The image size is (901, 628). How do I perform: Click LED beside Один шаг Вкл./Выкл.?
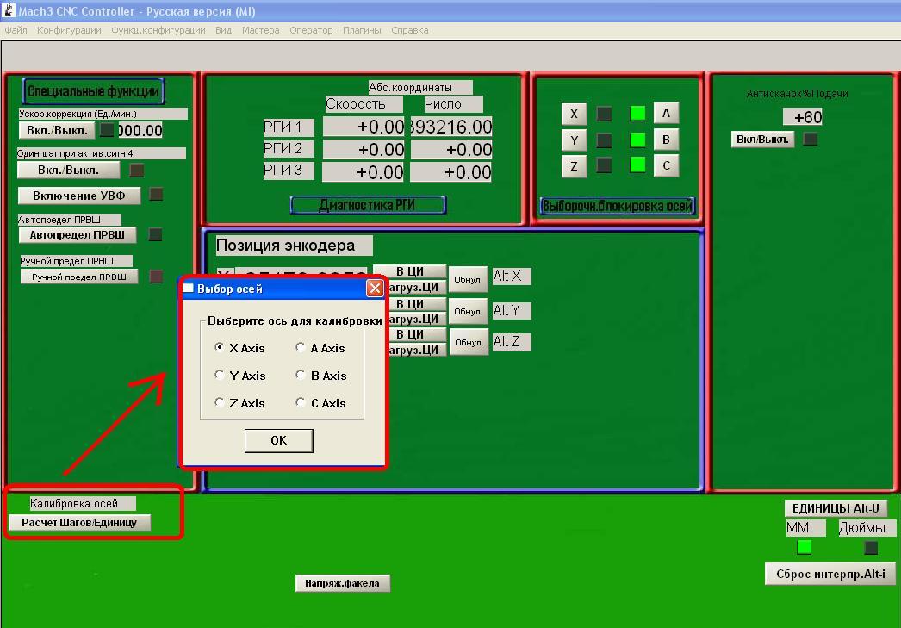(x=137, y=170)
